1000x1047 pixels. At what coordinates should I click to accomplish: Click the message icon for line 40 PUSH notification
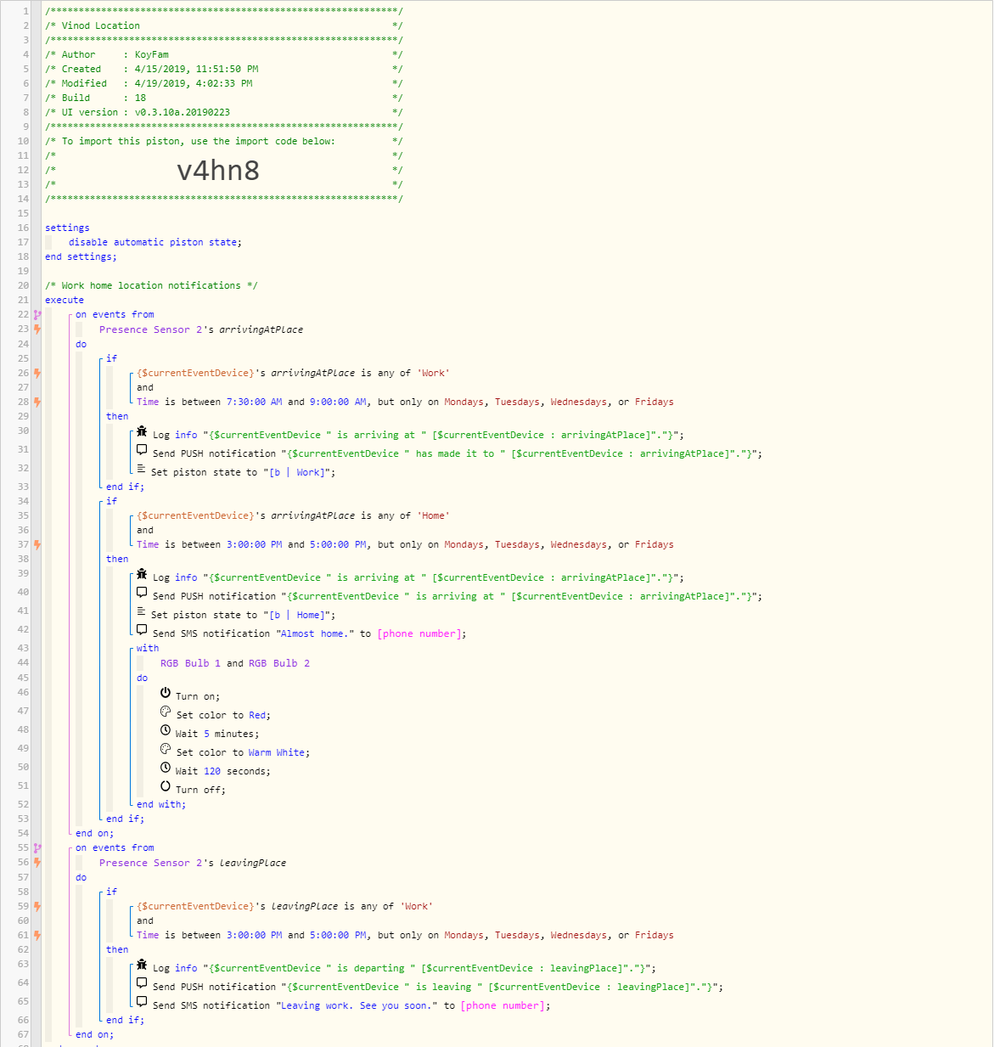[x=142, y=593]
